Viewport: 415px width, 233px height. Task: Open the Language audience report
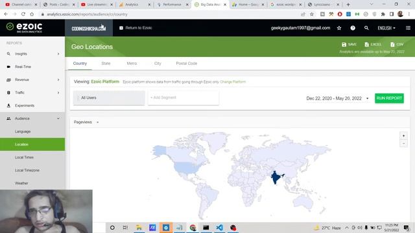[x=32, y=131]
